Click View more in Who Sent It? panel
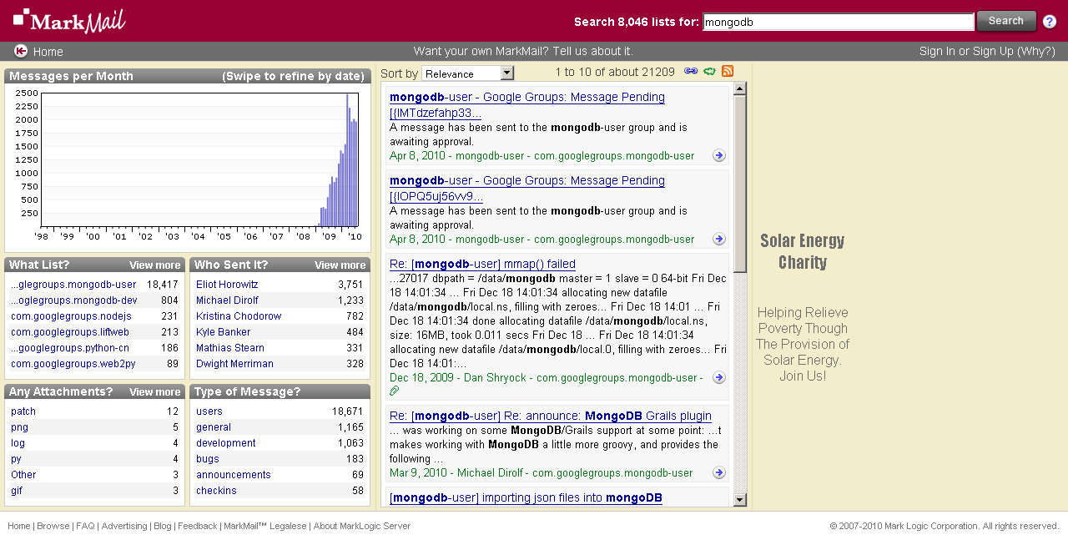This screenshot has height=540, width=1068. 340,265
